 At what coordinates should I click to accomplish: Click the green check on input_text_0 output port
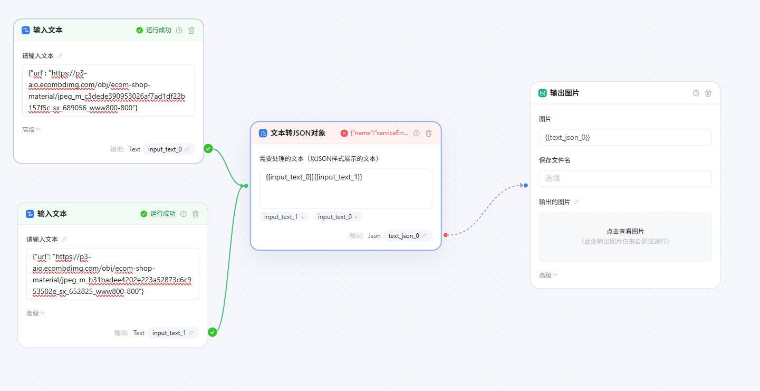[208, 149]
